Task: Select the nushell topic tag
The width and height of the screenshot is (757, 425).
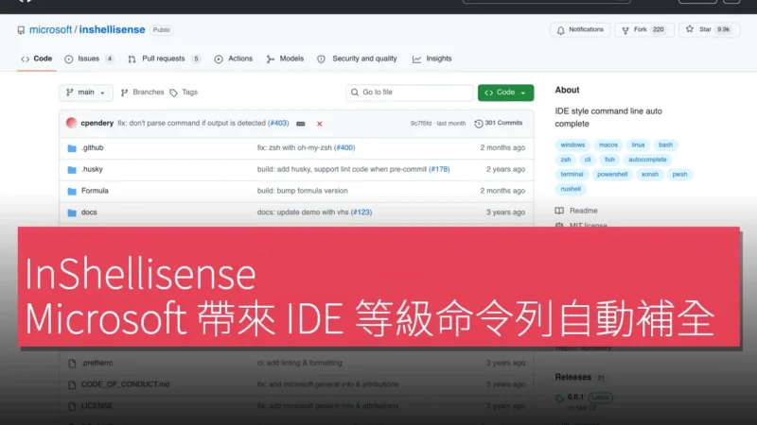Action: pos(571,190)
